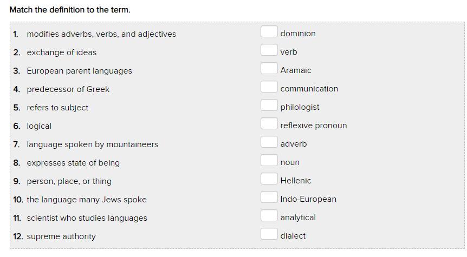
Task: Focus the answer box beside "adverb"
Action: point(269,142)
